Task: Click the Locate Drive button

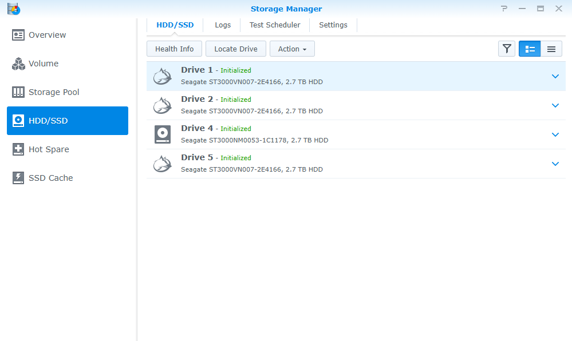Action: click(x=236, y=49)
